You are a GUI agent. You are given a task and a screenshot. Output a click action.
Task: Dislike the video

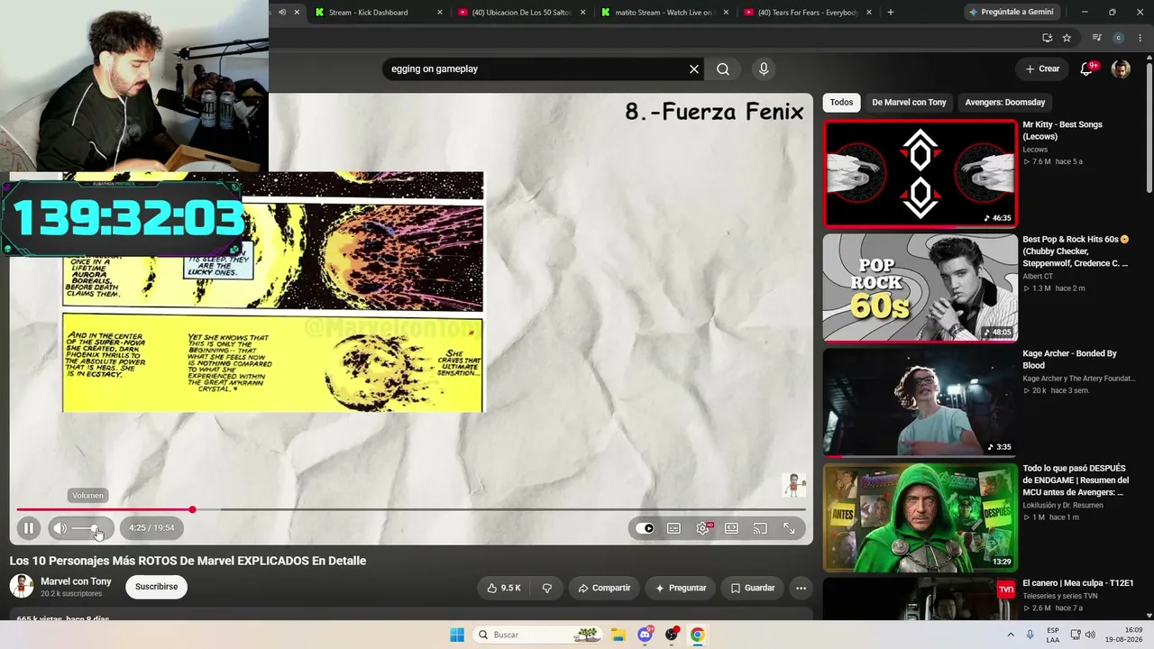tap(546, 588)
